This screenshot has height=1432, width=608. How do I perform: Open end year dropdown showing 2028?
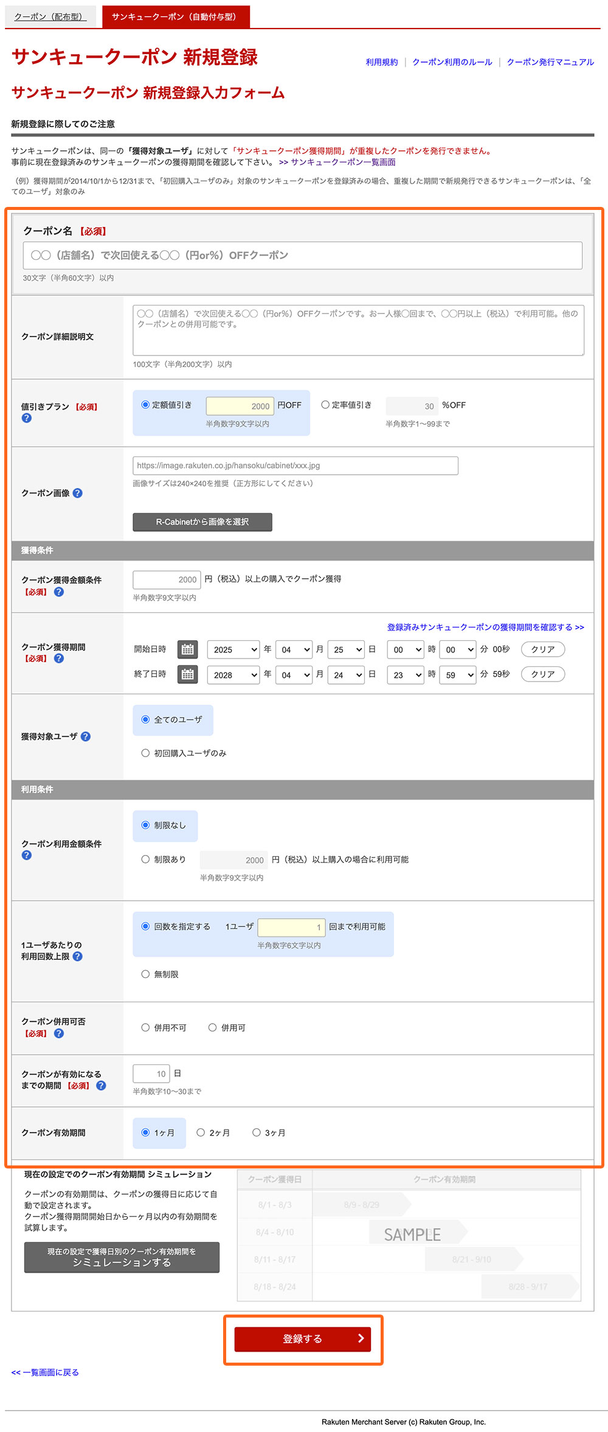pos(233,675)
